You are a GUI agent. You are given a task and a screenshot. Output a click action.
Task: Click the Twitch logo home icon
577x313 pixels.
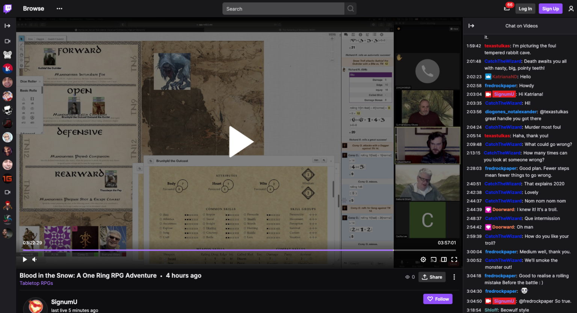tap(8, 9)
